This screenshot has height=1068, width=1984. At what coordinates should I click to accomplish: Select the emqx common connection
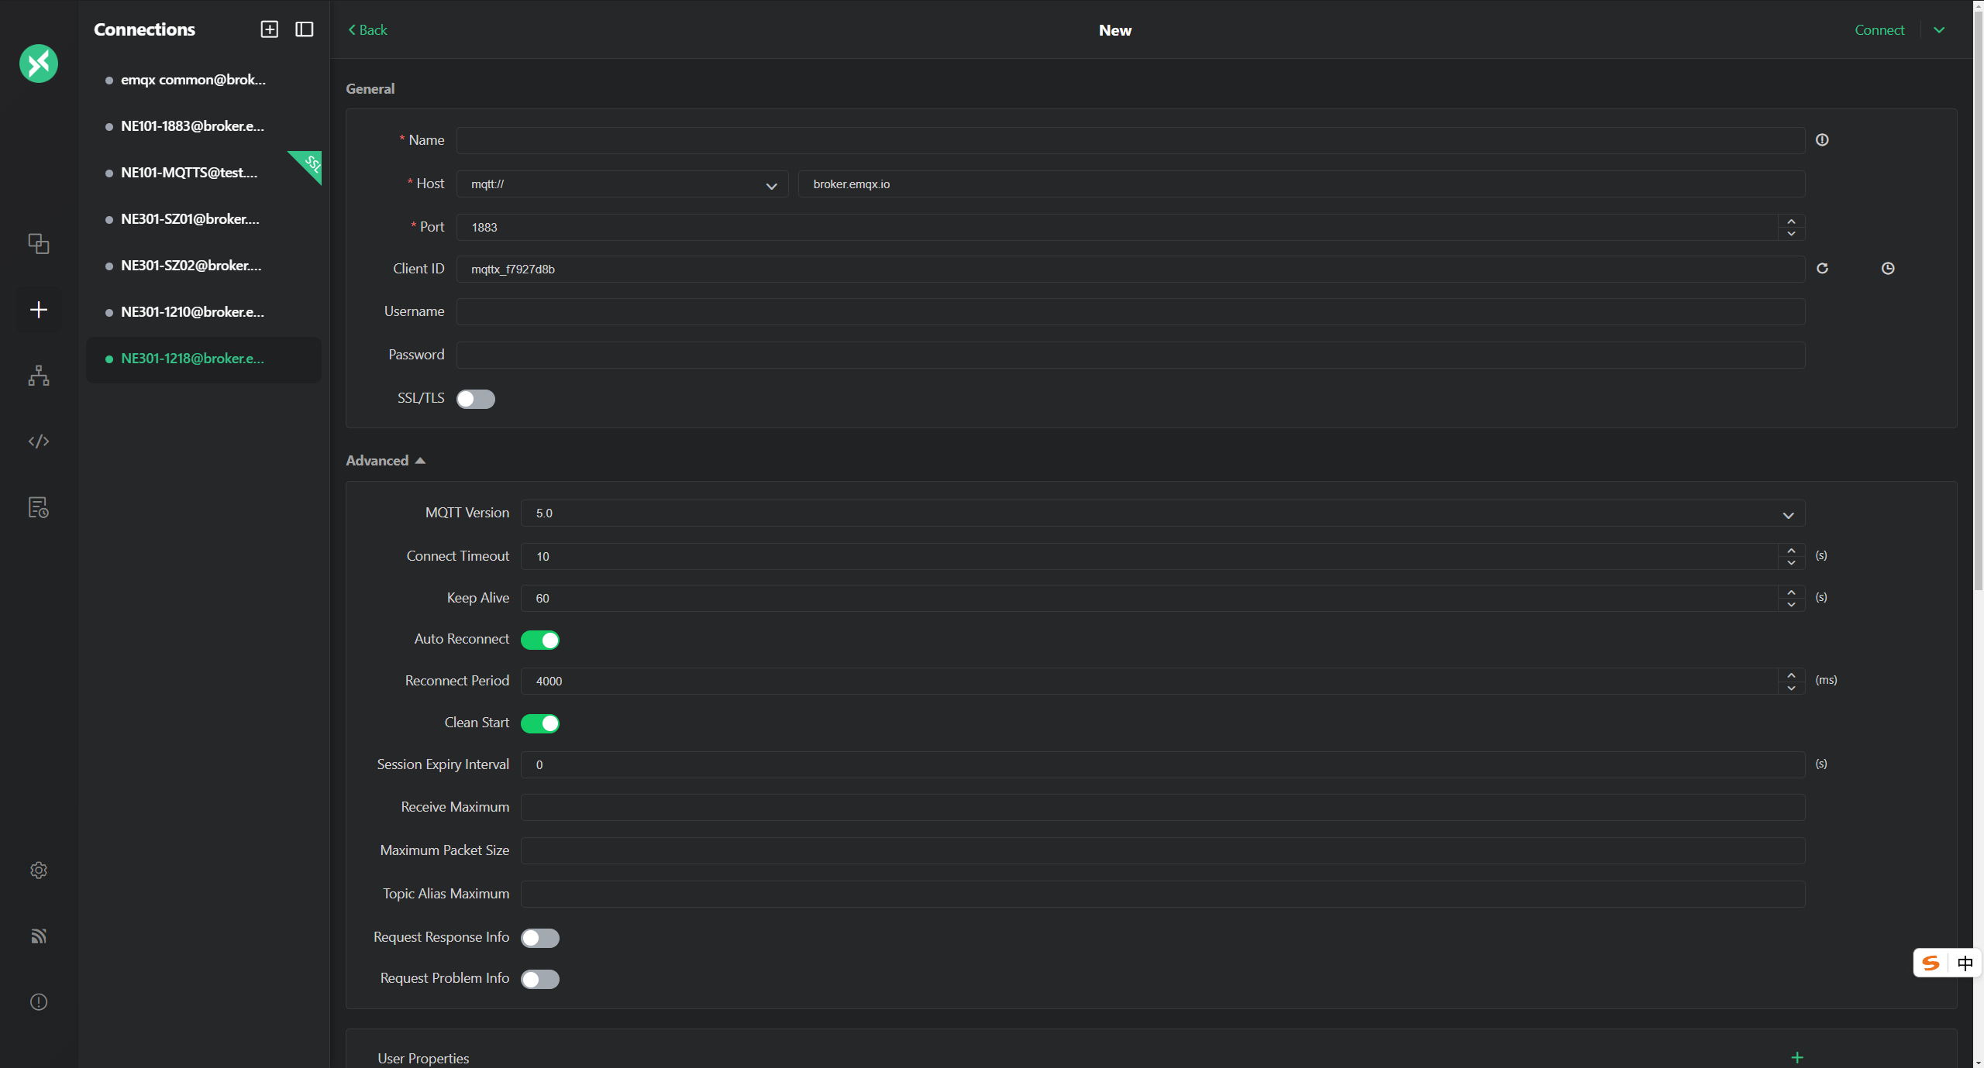point(193,80)
